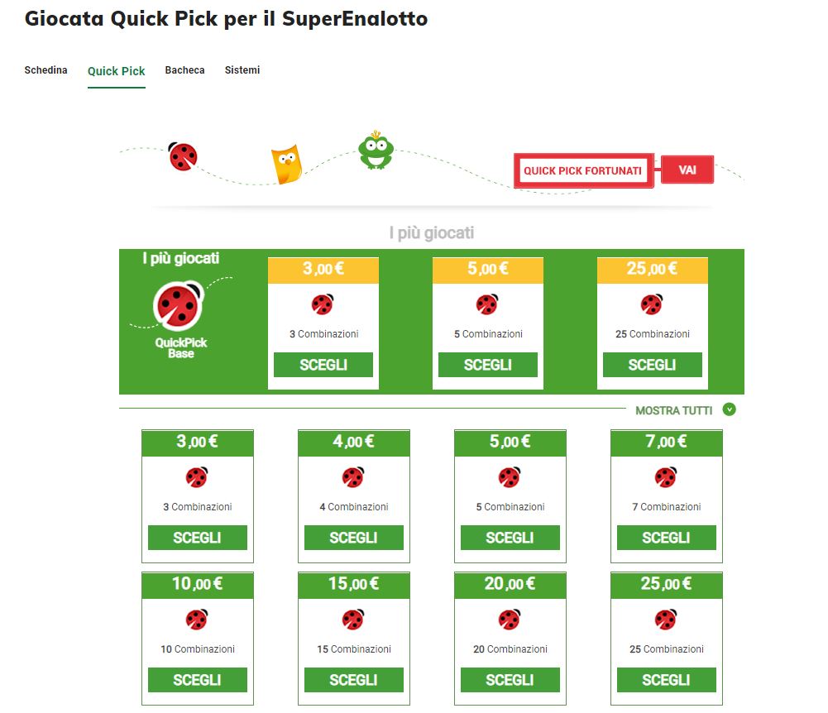Open the Schedina tab
Screen dimensions: 828x713
(x=46, y=70)
